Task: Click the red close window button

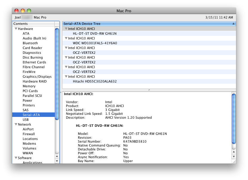Action: click(x=16, y=11)
